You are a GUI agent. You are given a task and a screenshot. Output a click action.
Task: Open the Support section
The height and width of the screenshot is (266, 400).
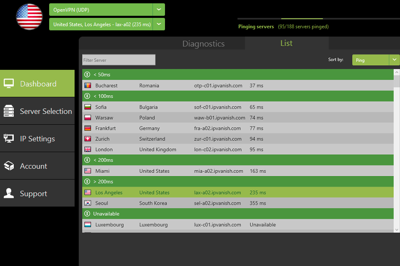coord(37,193)
